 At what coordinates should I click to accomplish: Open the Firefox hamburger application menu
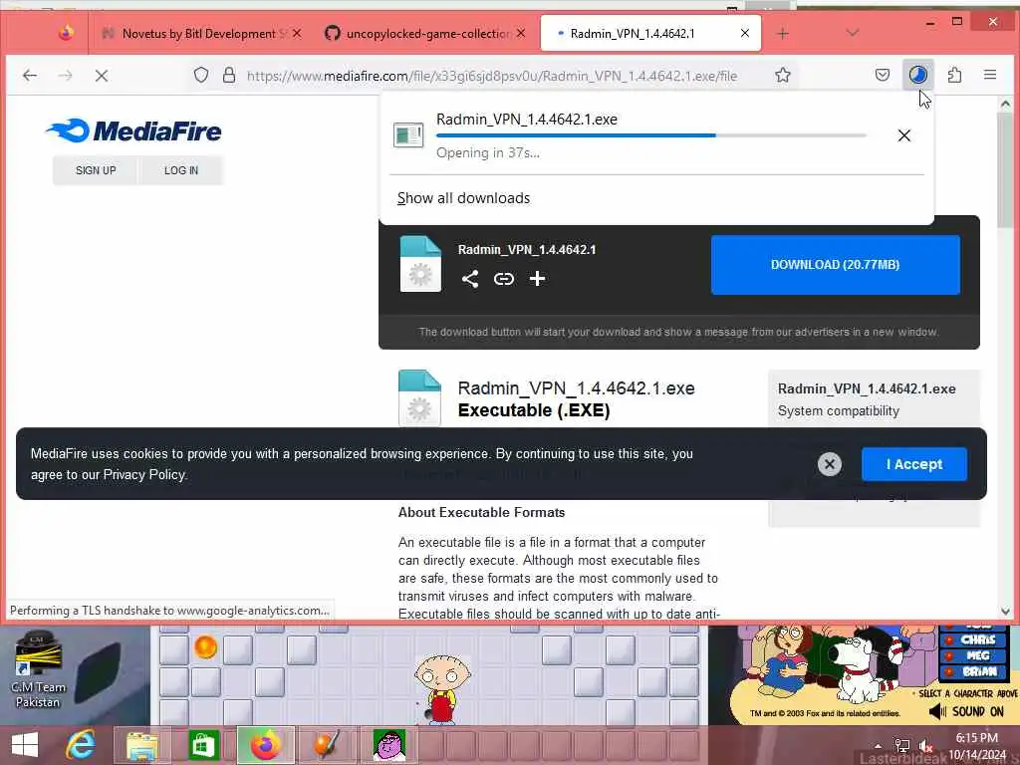click(x=990, y=75)
